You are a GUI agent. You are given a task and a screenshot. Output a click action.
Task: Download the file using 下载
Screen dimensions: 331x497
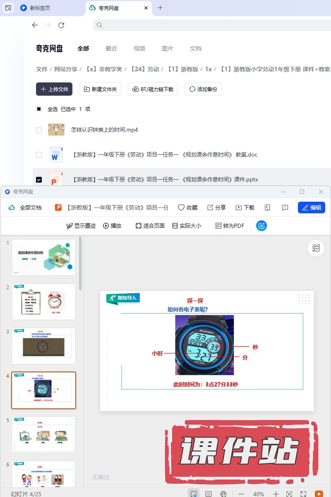point(245,207)
